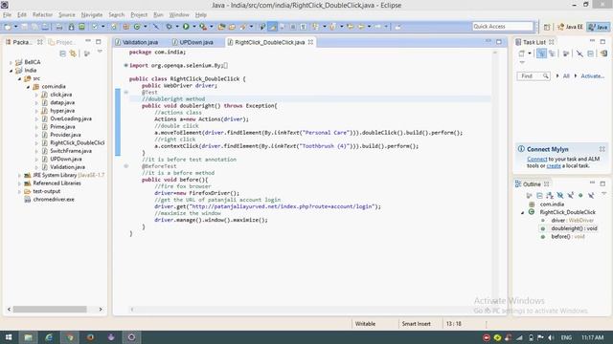Toggle Mark Occurrences in the main toolbar
The height and width of the screenshot is (344, 613).
272,27
